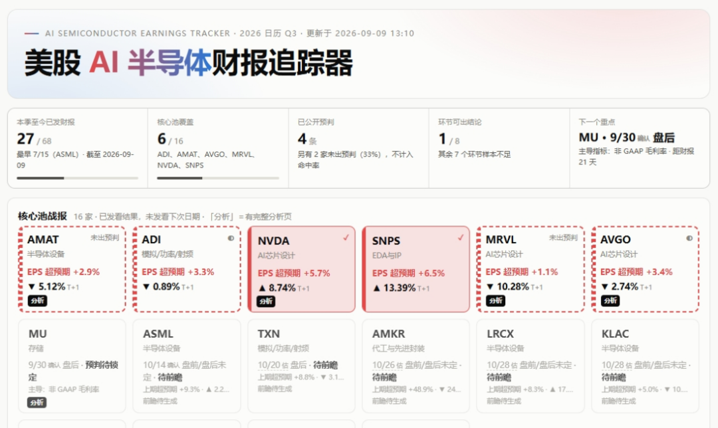The width and height of the screenshot is (718, 428).
Task: Expand truncated 上期超预期 line on AMKR card
Action: tap(416, 389)
